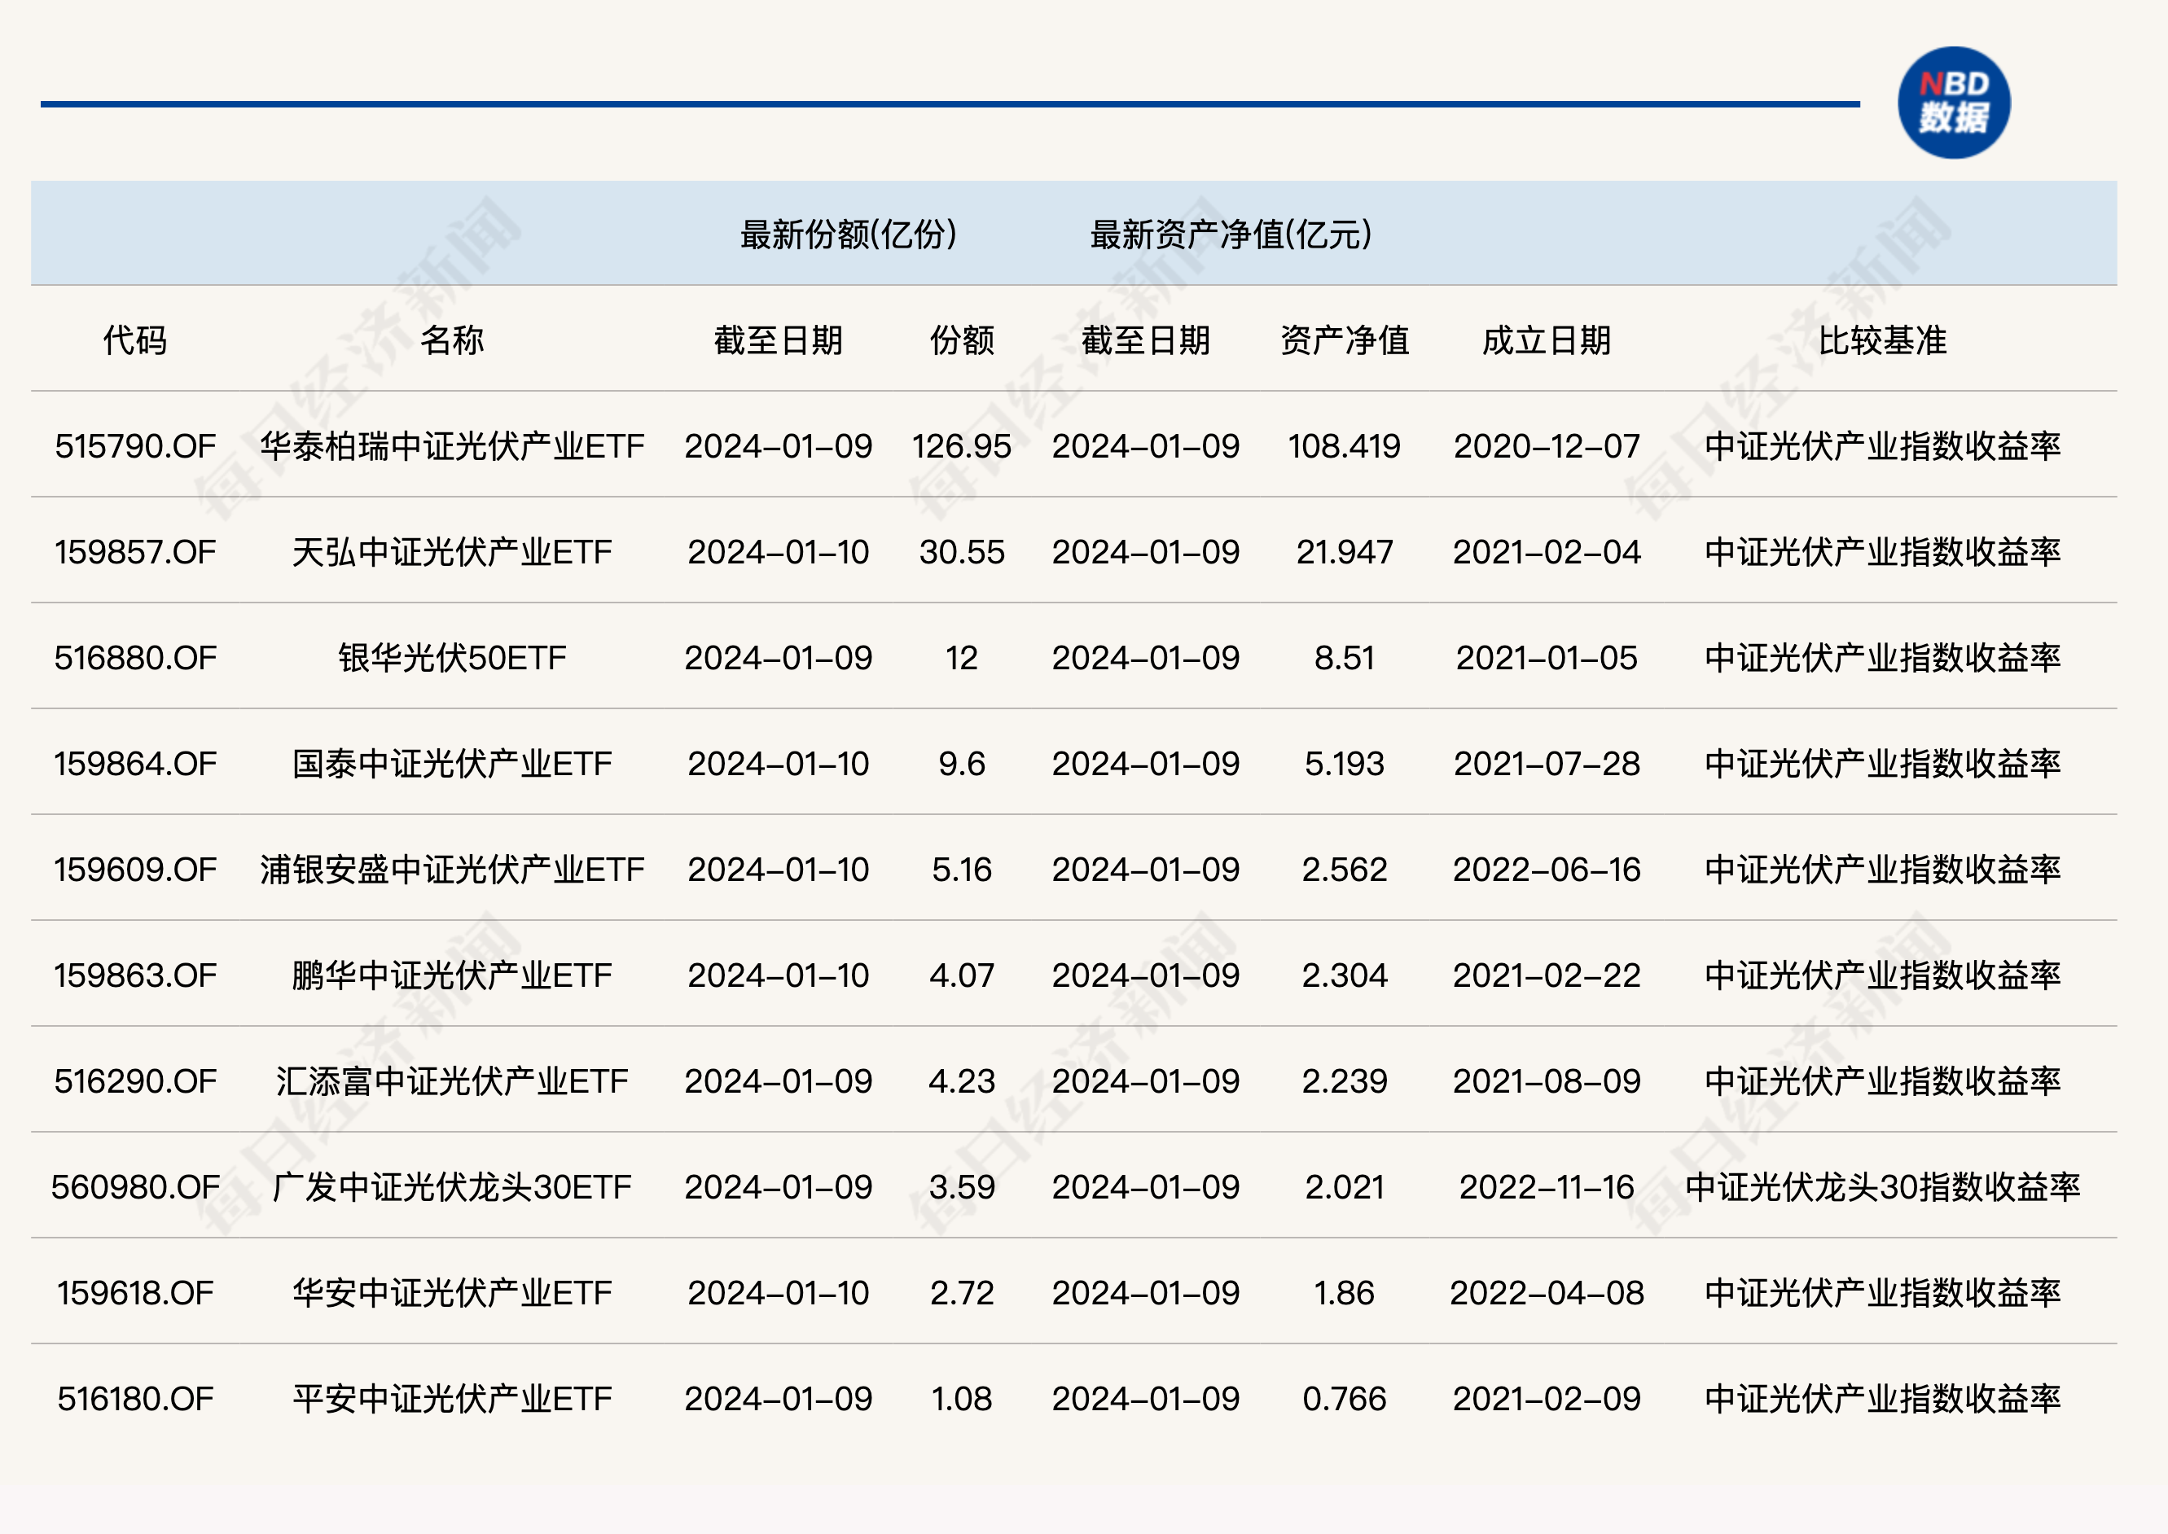The width and height of the screenshot is (2168, 1534).
Task: Click the 成立日期 column header
Action: pos(1546,340)
